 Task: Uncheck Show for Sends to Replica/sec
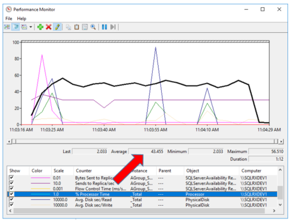click(x=11, y=183)
